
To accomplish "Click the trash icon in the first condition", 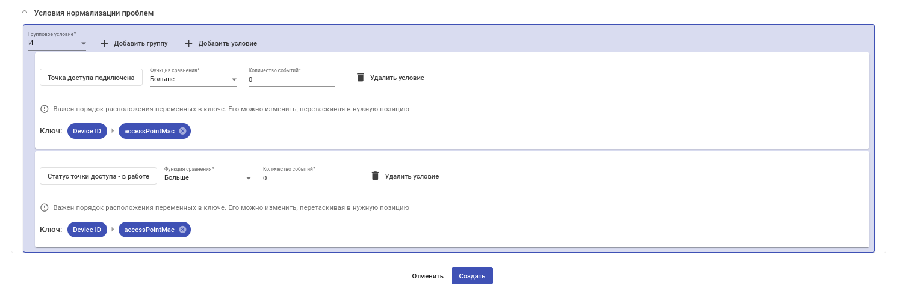I will tap(361, 78).
